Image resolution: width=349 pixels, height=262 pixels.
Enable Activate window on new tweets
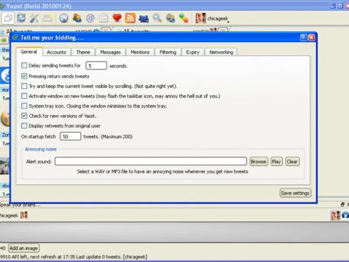(24, 96)
